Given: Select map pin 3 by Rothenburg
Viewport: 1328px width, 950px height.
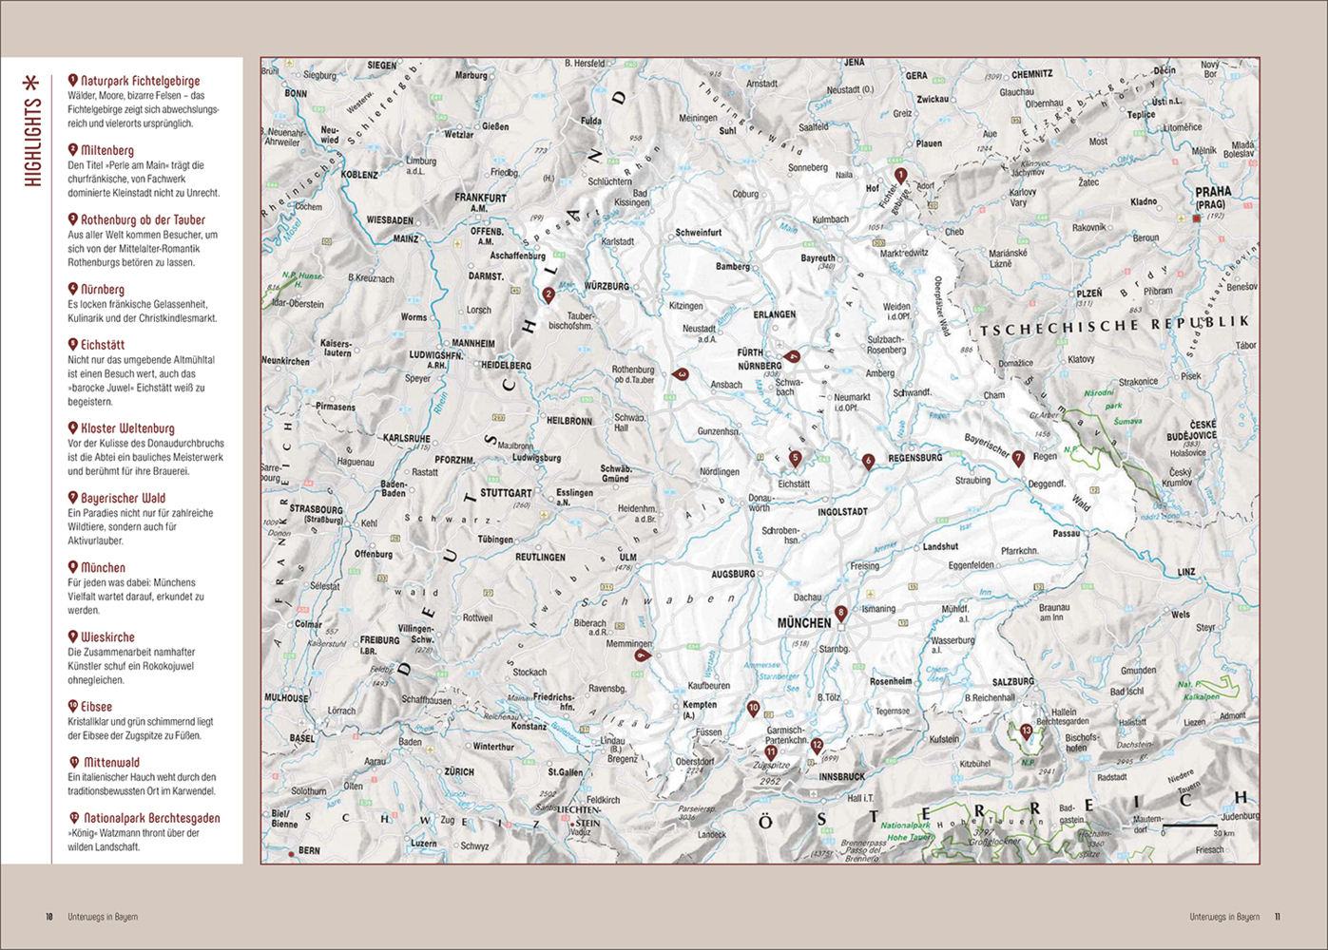Looking at the screenshot, I should click(681, 375).
